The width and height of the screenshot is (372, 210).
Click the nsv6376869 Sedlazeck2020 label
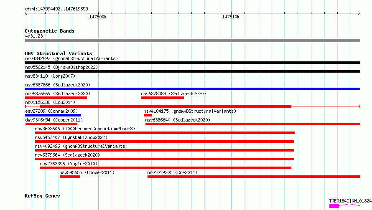(x=58, y=94)
